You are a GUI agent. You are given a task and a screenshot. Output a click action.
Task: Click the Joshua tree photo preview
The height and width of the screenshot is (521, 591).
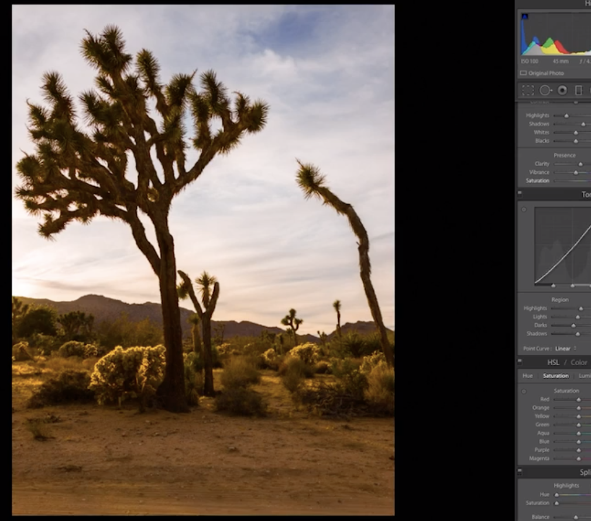[x=203, y=260]
